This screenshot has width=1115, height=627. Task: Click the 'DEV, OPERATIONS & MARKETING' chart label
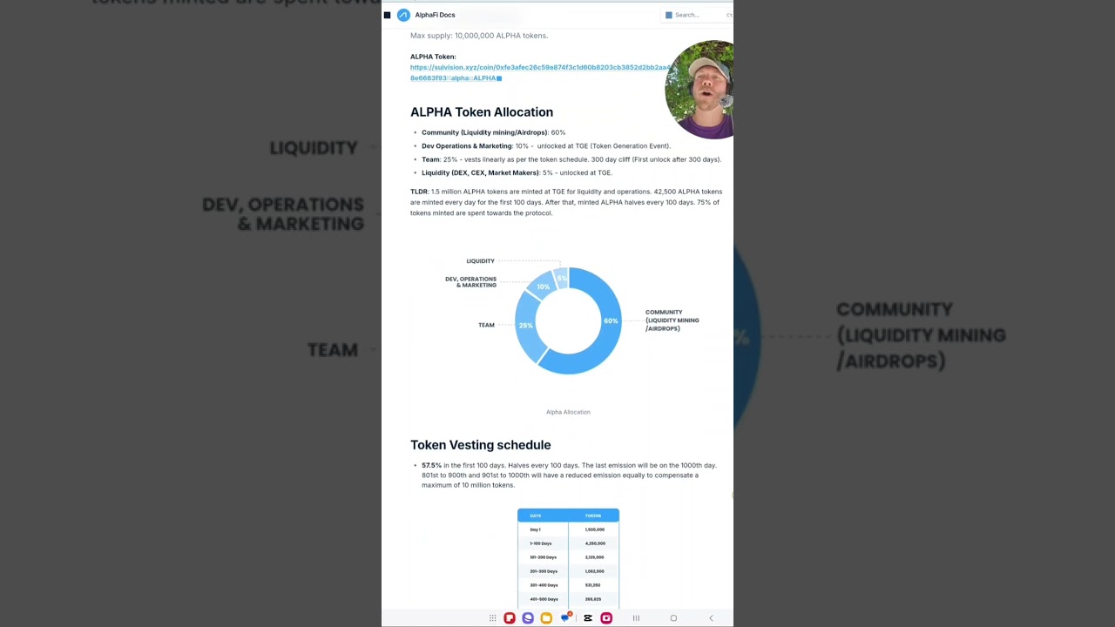[470, 282]
